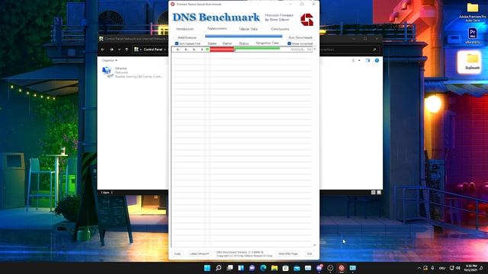Click the Latest Version? button
This screenshot has width=488, height=274.
click(x=199, y=253)
